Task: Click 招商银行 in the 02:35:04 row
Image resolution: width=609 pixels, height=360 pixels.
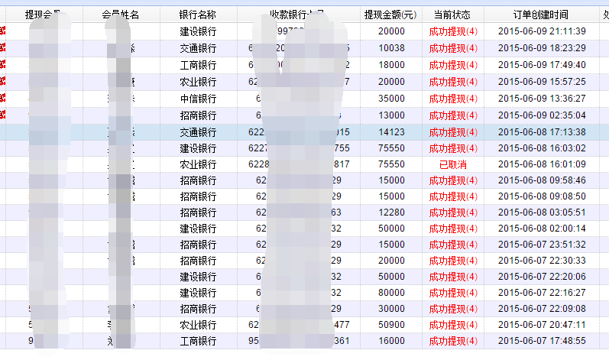Action: point(198,115)
